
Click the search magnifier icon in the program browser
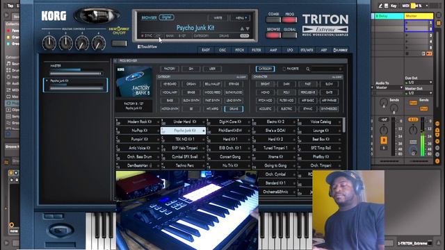click(x=307, y=69)
